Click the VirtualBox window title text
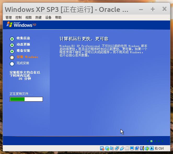 tap(67, 10)
